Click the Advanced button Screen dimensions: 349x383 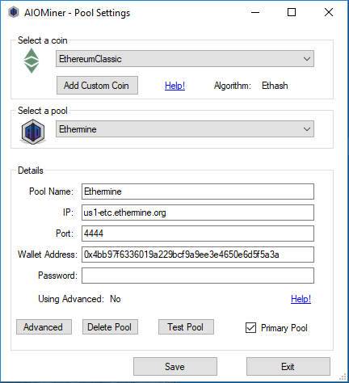point(44,327)
